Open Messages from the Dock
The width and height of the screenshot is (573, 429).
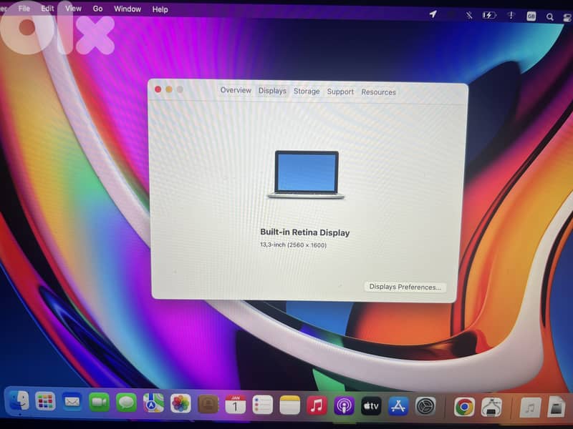point(126,403)
